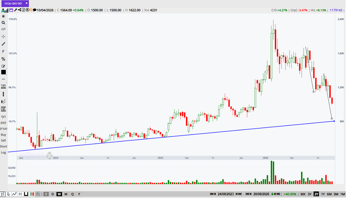Set range to 6M
Screen dimensions: 346x198
tap(329, 194)
